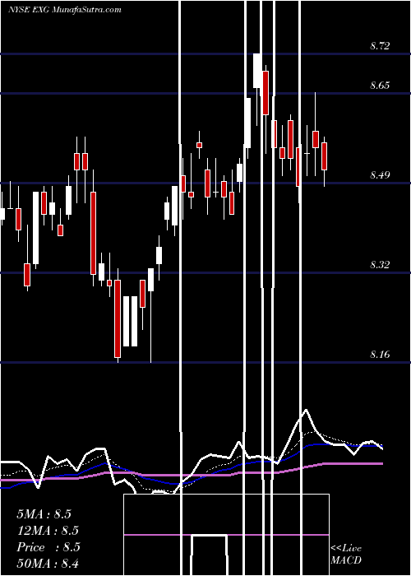Click the Price : 8.5 readout
411x576 pixels.
(48, 547)
